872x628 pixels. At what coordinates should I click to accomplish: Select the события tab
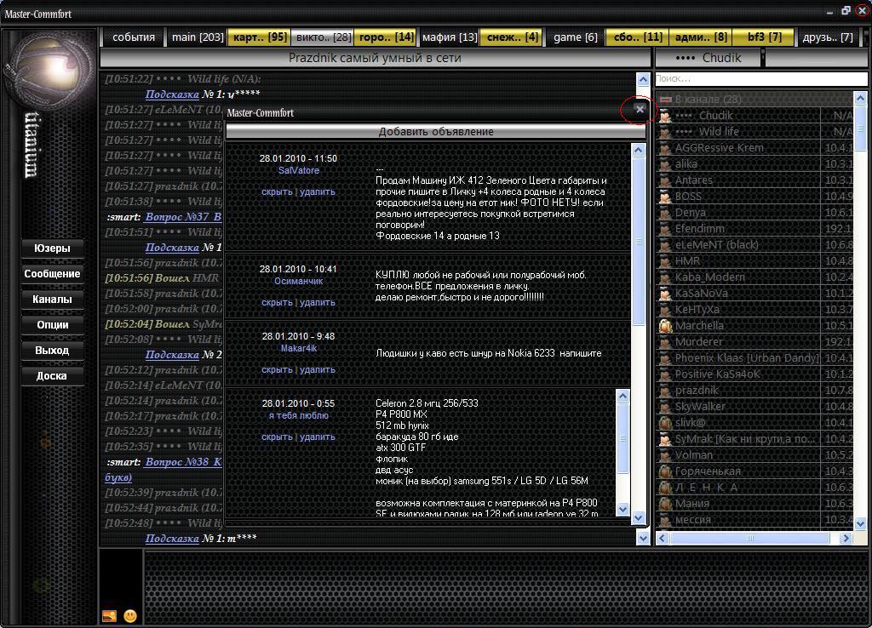(134, 37)
